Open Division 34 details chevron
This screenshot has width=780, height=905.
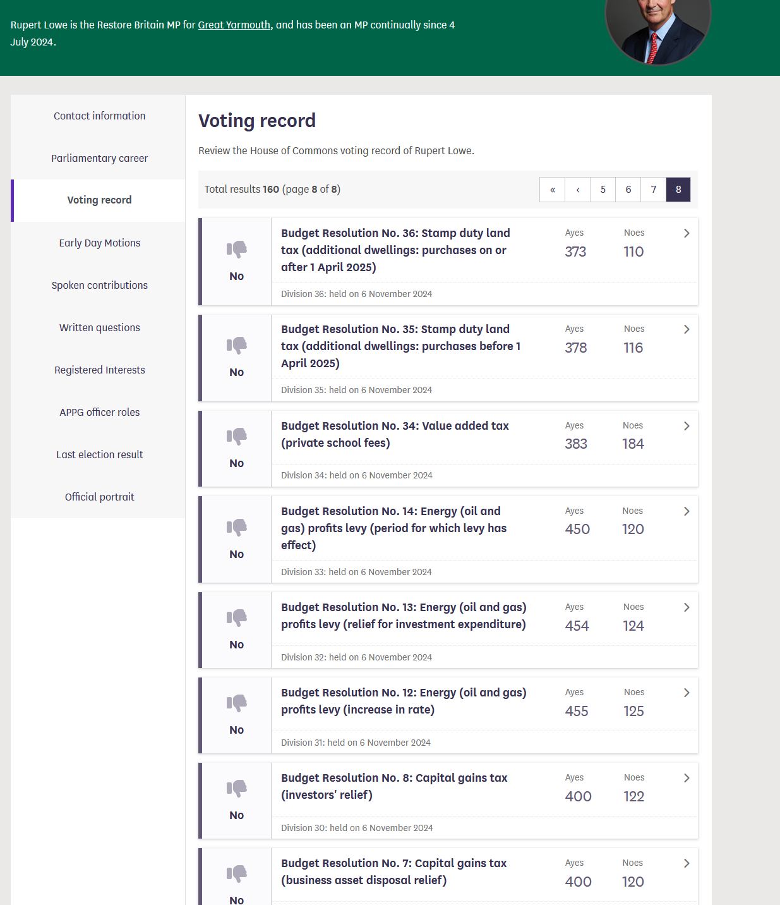pos(687,426)
